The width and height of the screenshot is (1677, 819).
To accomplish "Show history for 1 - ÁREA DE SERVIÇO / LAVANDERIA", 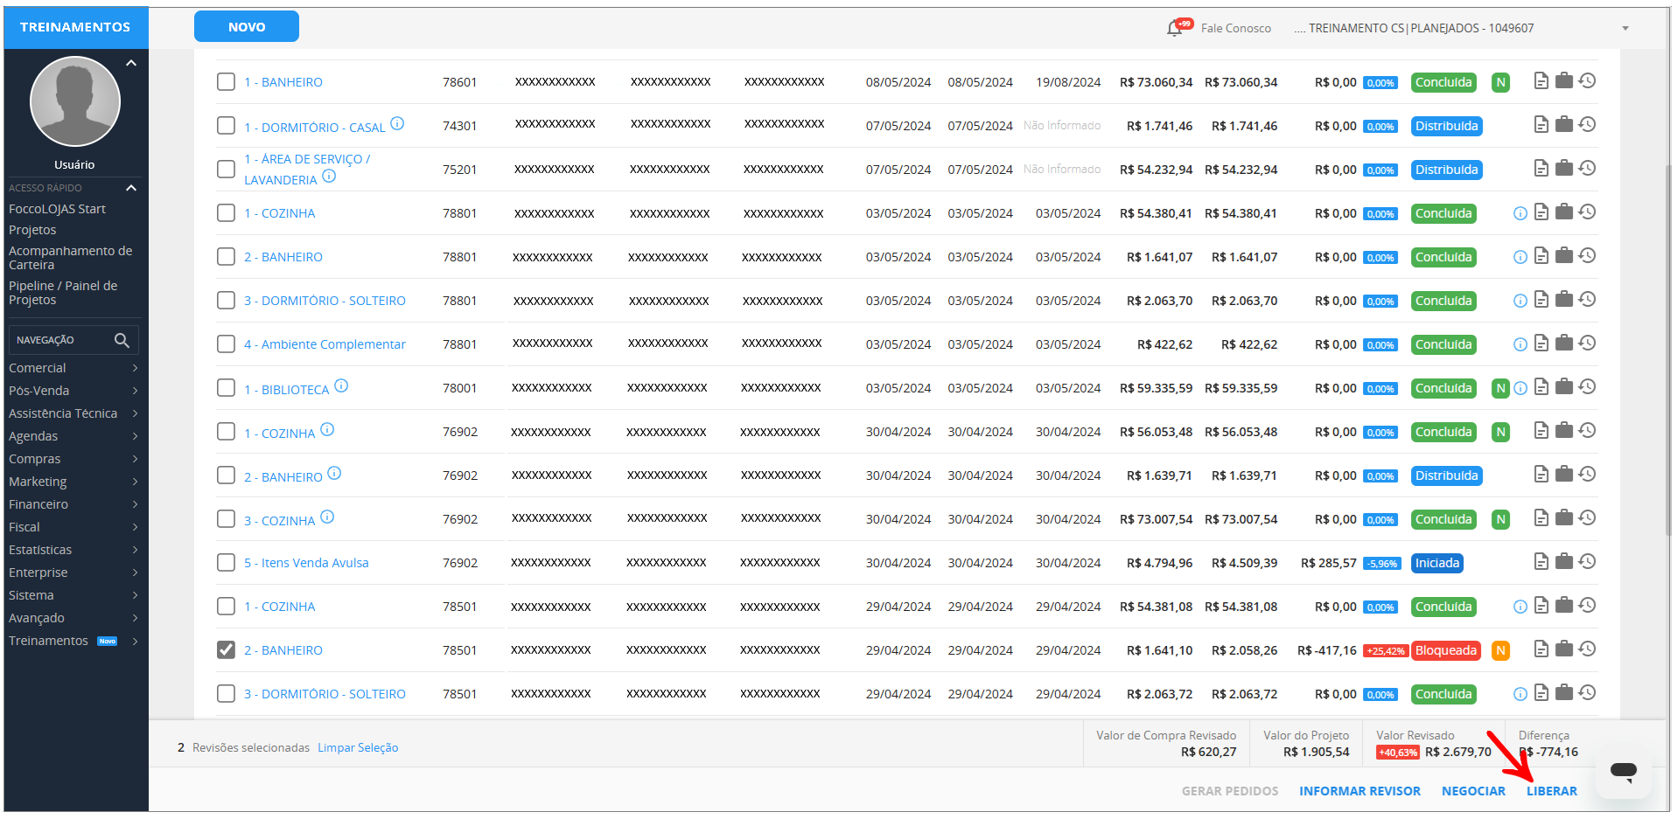I will (x=1587, y=169).
